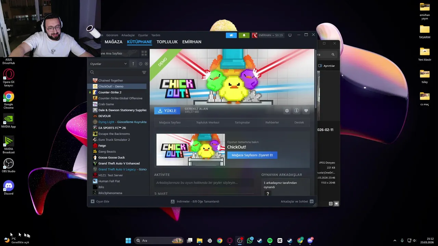The width and height of the screenshot is (438, 246).
Task: Switch Steam to Big Picture mode icon
Action: [x=290, y=35]
